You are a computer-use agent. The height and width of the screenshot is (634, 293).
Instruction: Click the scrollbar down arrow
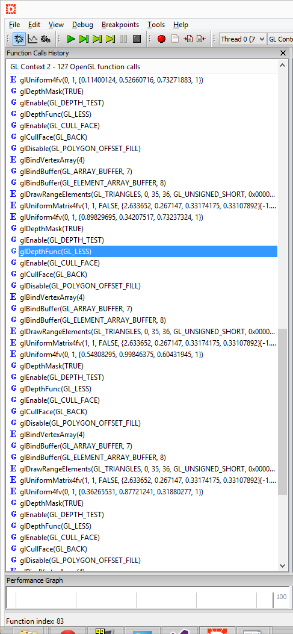point(283,566)
